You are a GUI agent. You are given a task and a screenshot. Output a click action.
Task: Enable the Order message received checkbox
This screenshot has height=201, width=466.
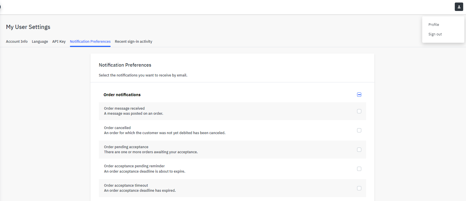pyautogui.click(x=359, y=111)
